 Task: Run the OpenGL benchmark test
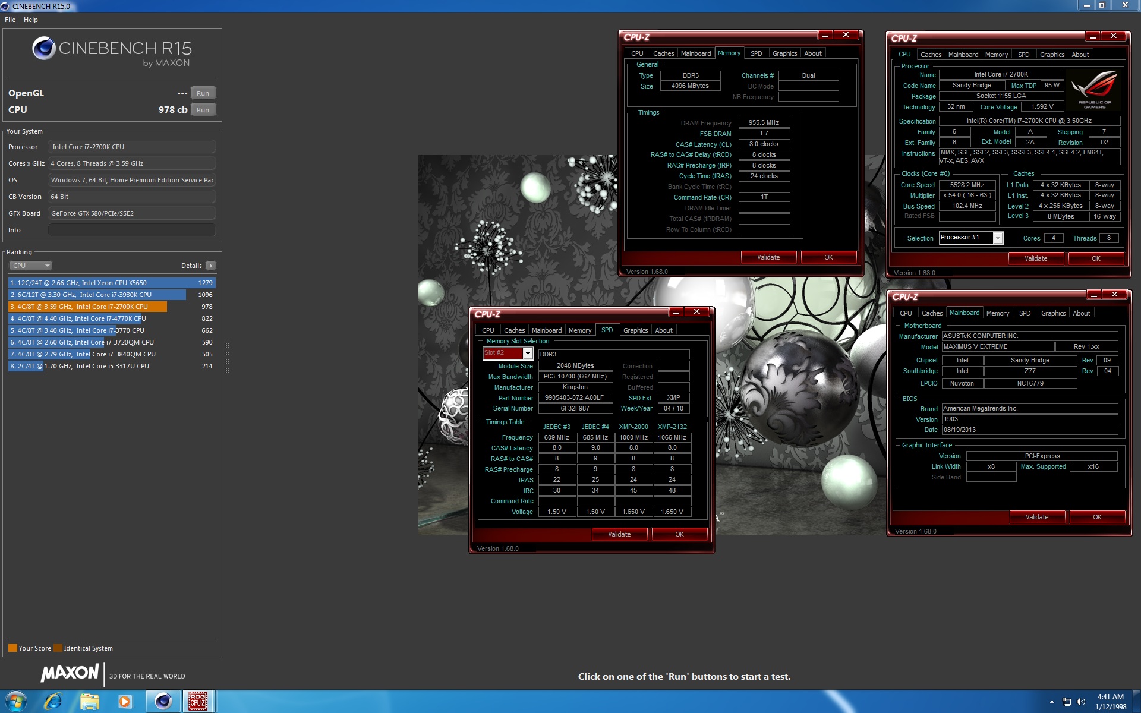[x=203, y=93]
